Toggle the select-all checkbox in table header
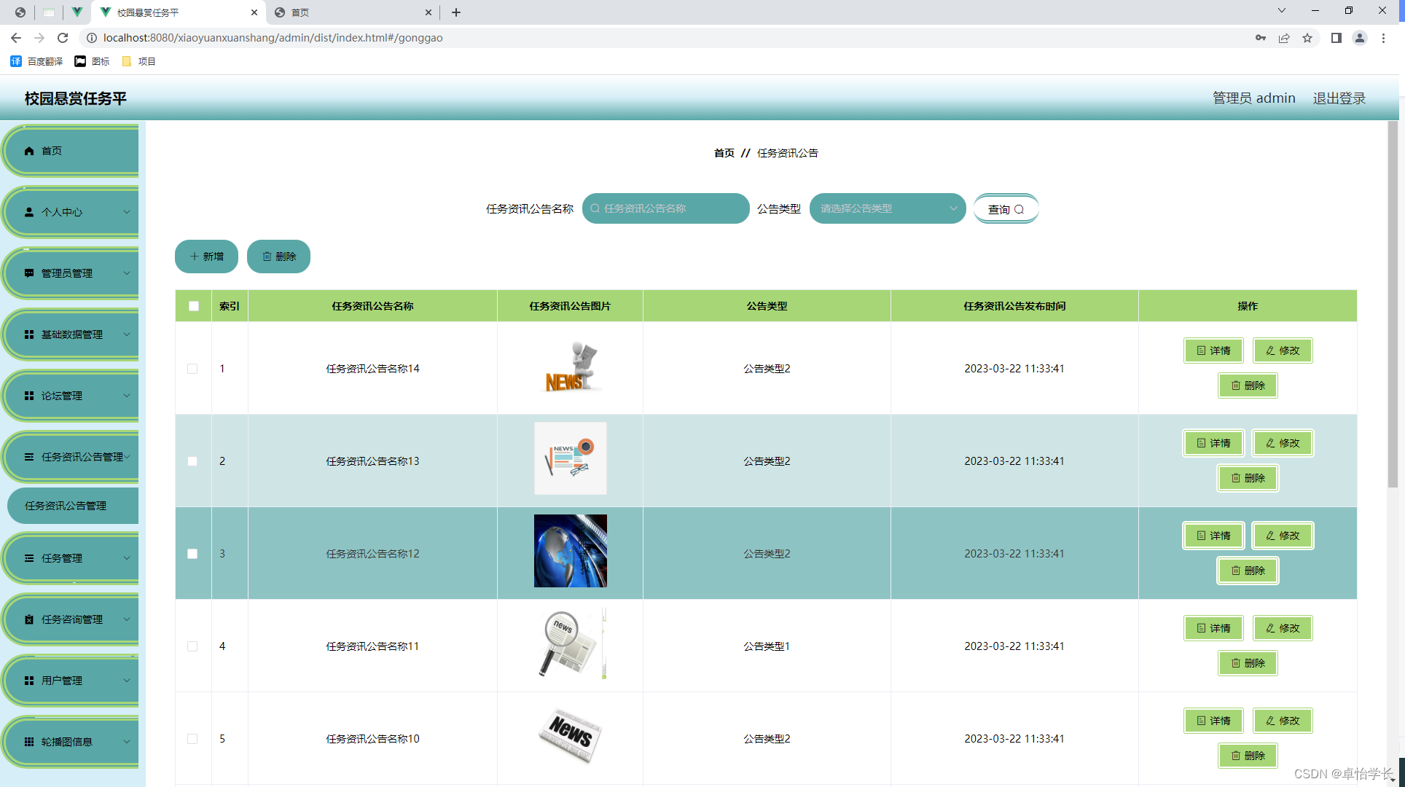The image size is (1405, 787). (x=194, y=306)
